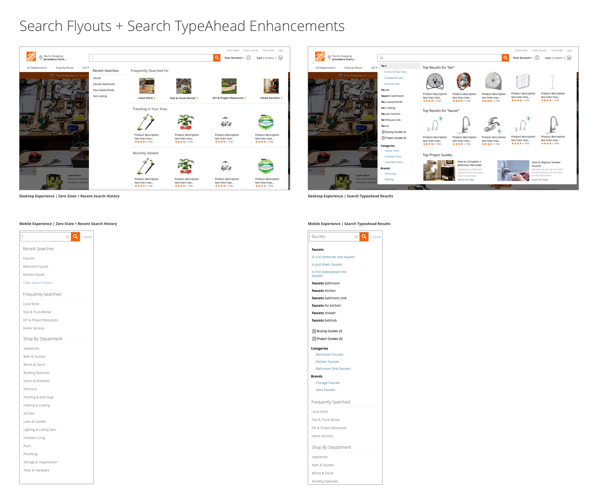Clear the mobile 'faucets' search field with X
The width and height of the screenshot is (595, 503).
pos(356,237)
